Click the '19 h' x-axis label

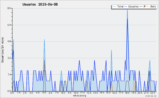134,93
